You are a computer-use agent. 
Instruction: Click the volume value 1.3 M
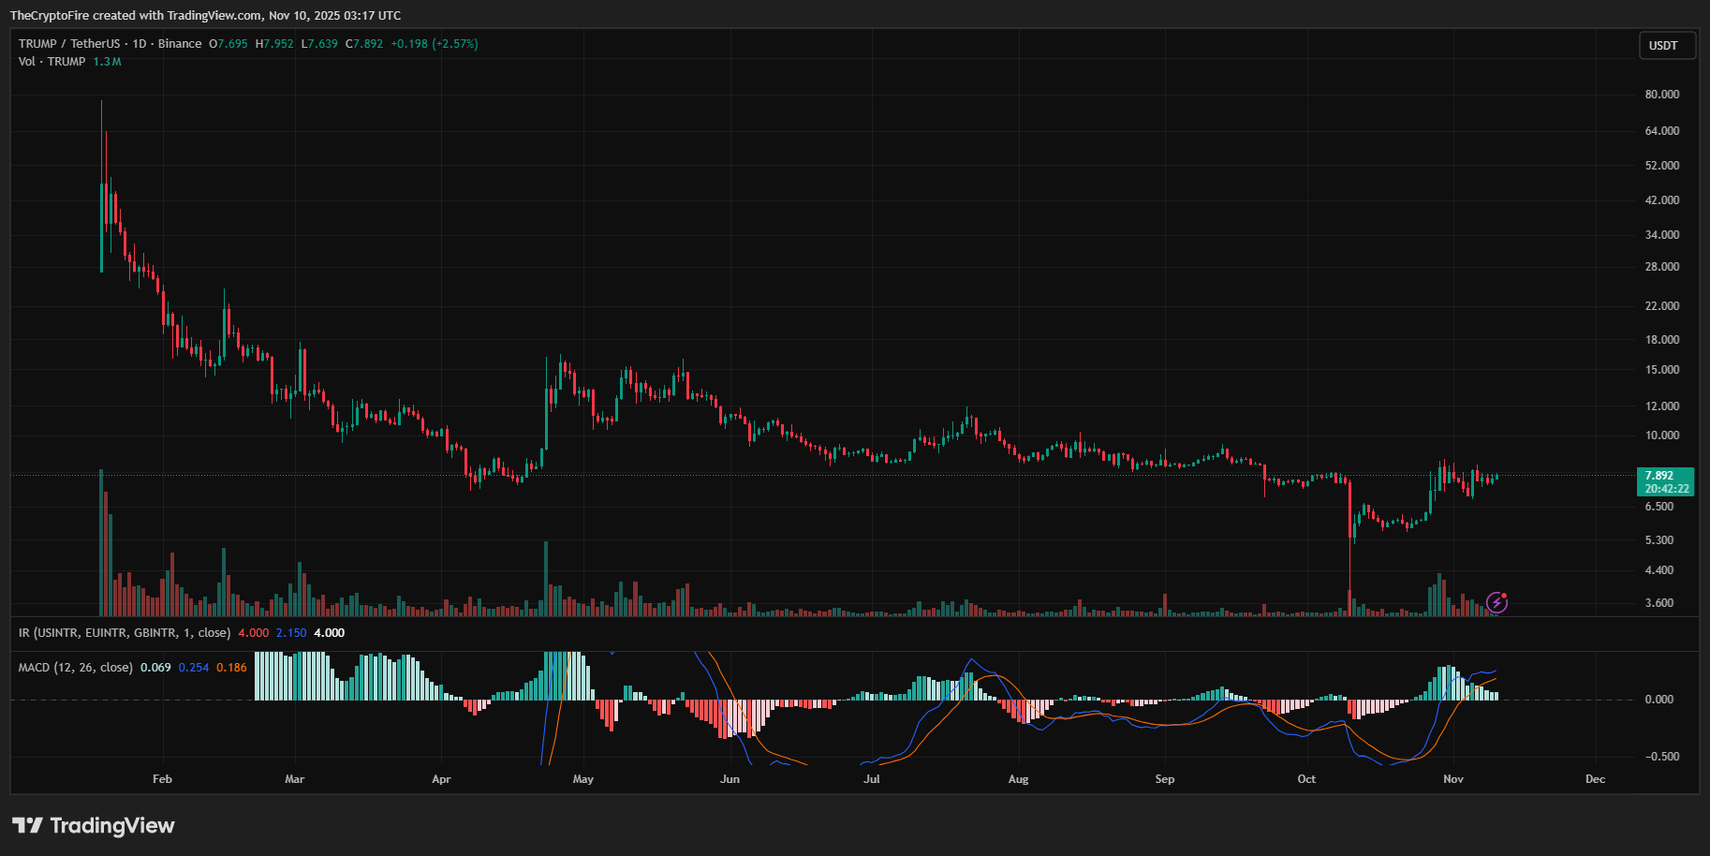pyautogui.click(x=107, y=62)
